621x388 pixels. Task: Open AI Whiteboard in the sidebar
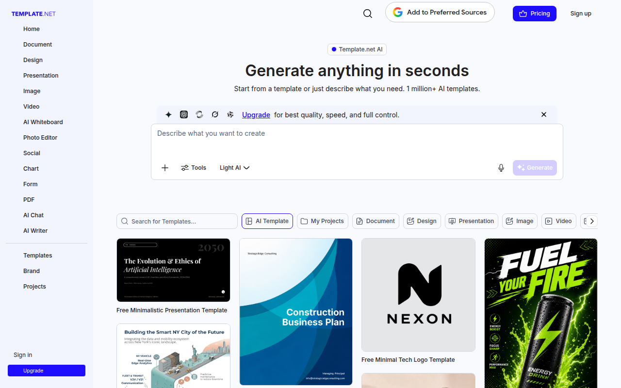pos(43,122)
